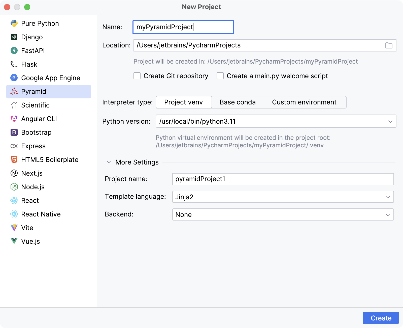403x328 pixels.
Task: Click the Flask horn icon
Action: 14,64
